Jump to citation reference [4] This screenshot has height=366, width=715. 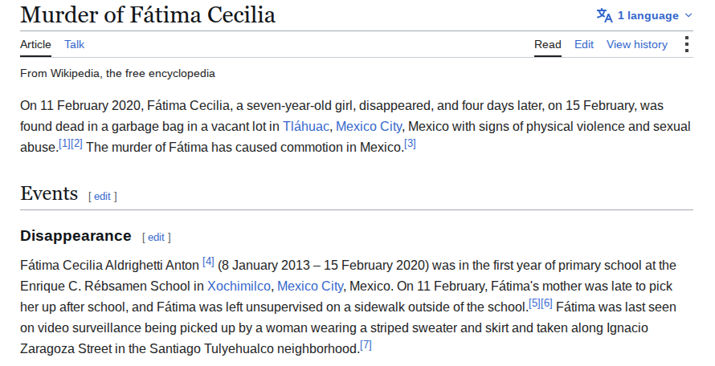[208, 261]
